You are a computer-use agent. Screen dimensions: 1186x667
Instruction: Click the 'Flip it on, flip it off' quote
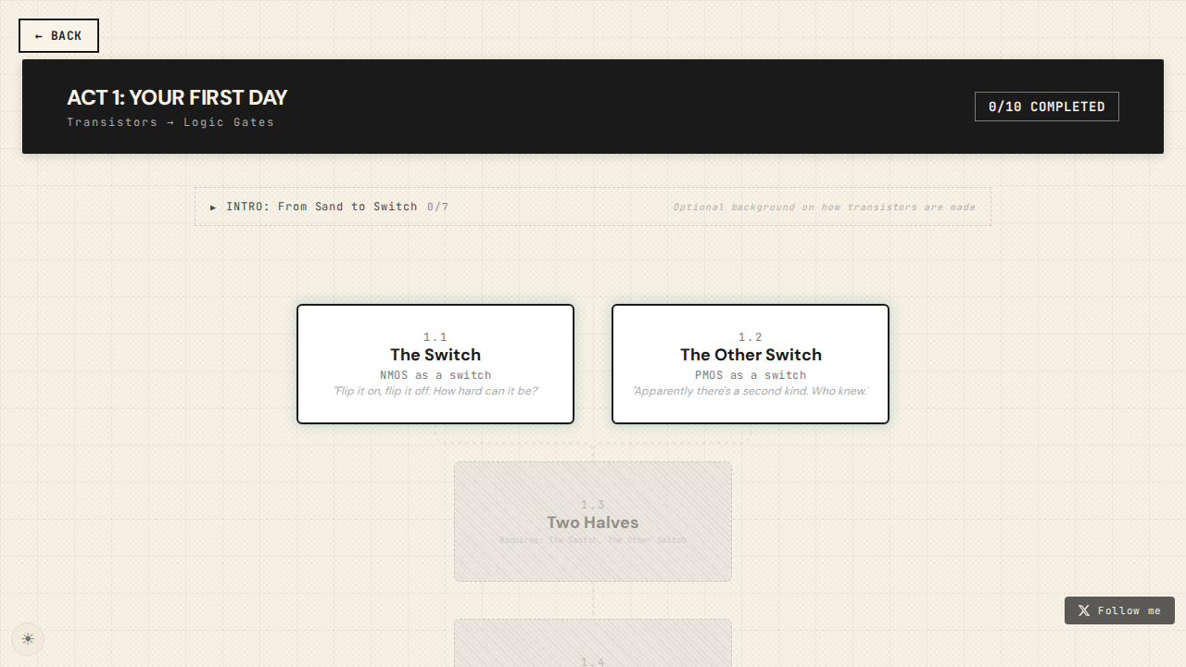coord(435,391)
